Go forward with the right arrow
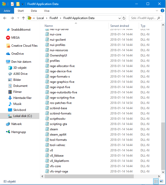The height and width of the screenshot is (185, 166). (12, 18)
